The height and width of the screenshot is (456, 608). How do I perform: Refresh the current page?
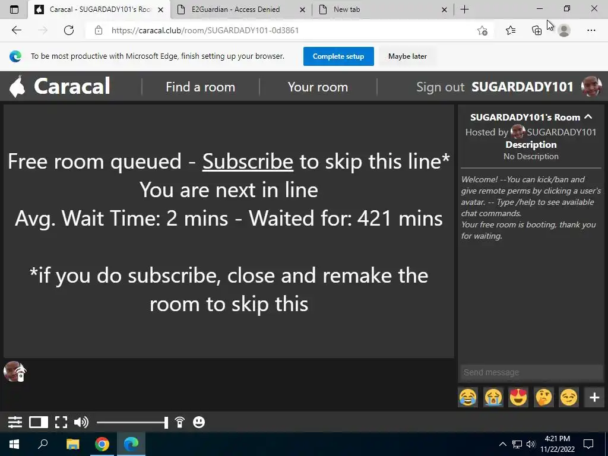69,30
